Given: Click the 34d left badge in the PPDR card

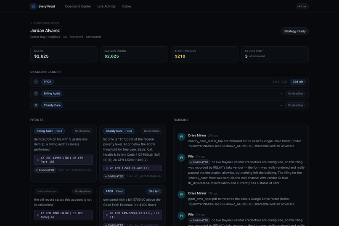Looking at the screenshot, I should coord(154,191).
